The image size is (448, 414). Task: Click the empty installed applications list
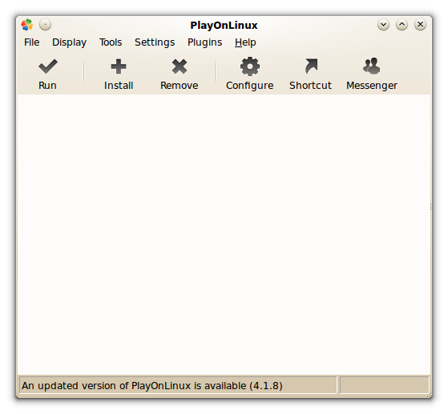click(224, 235)
